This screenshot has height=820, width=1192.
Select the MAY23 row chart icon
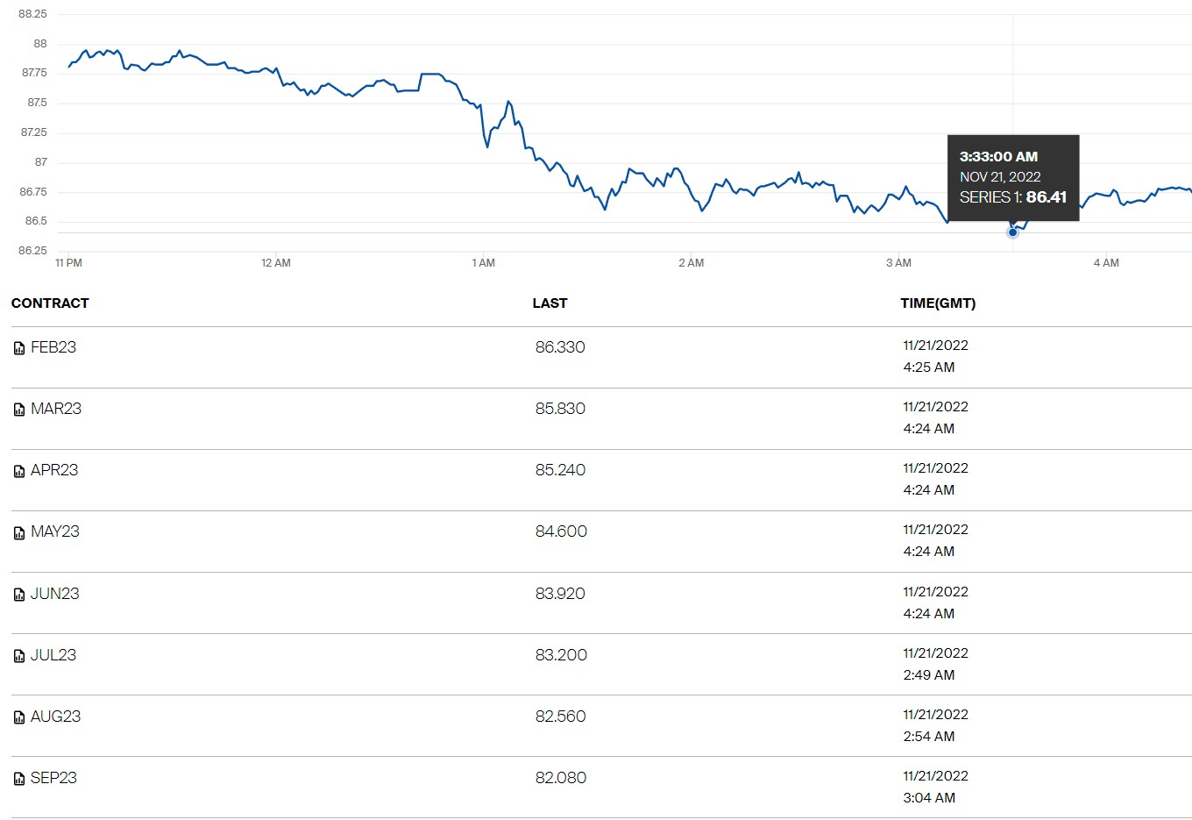click(19, 532)
